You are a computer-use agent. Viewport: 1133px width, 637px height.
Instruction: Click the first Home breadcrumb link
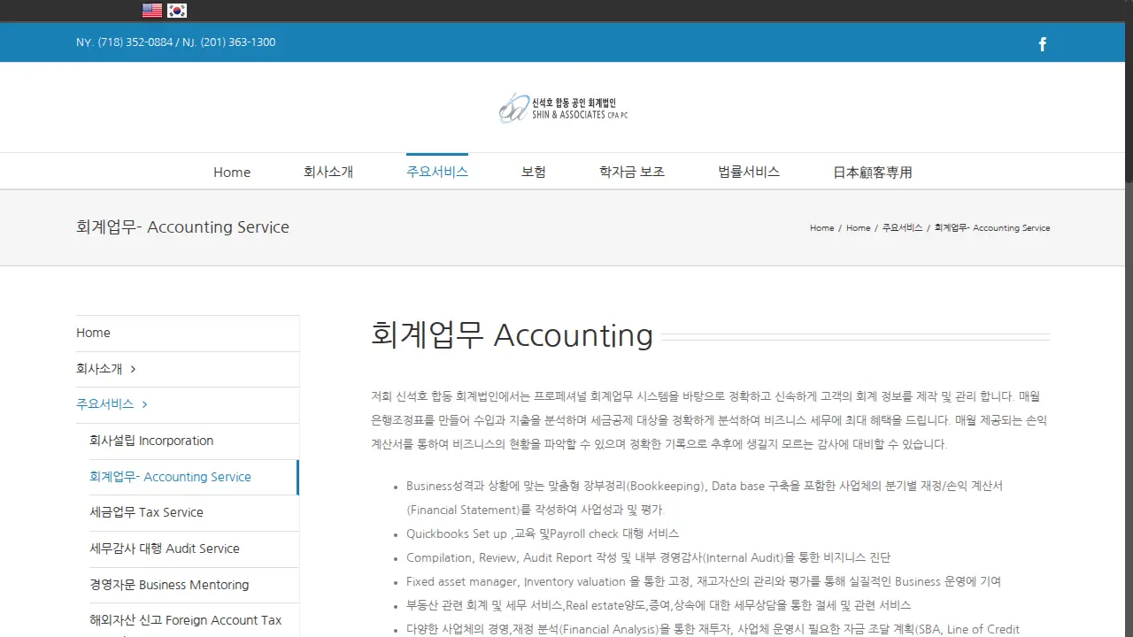tap(821, 228)
